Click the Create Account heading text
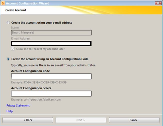The width and height of the screenshot is (163, 126). tap(16, 10)
